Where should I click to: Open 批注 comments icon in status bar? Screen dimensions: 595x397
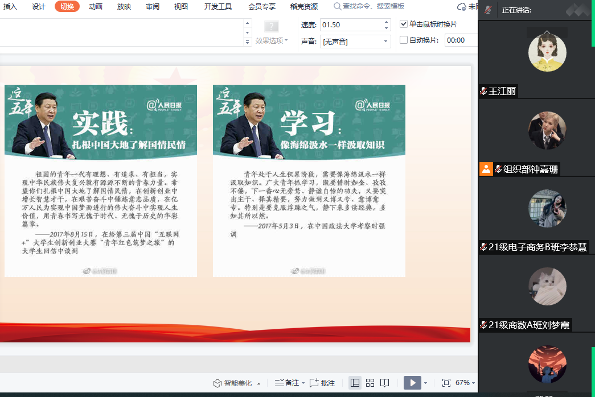[314, 383]
